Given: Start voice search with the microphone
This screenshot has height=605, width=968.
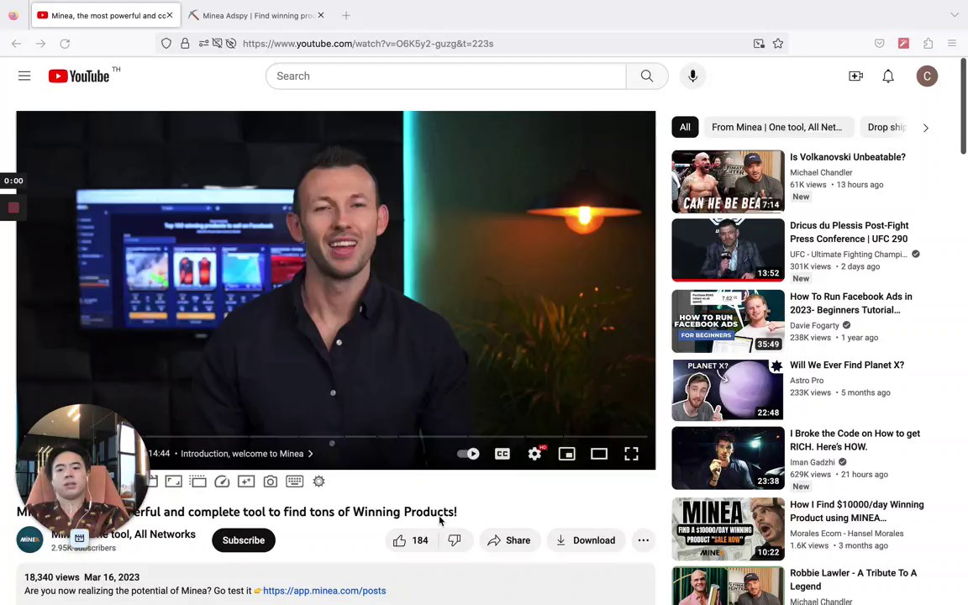Looking at the screenshot, I should coord(692,76).
